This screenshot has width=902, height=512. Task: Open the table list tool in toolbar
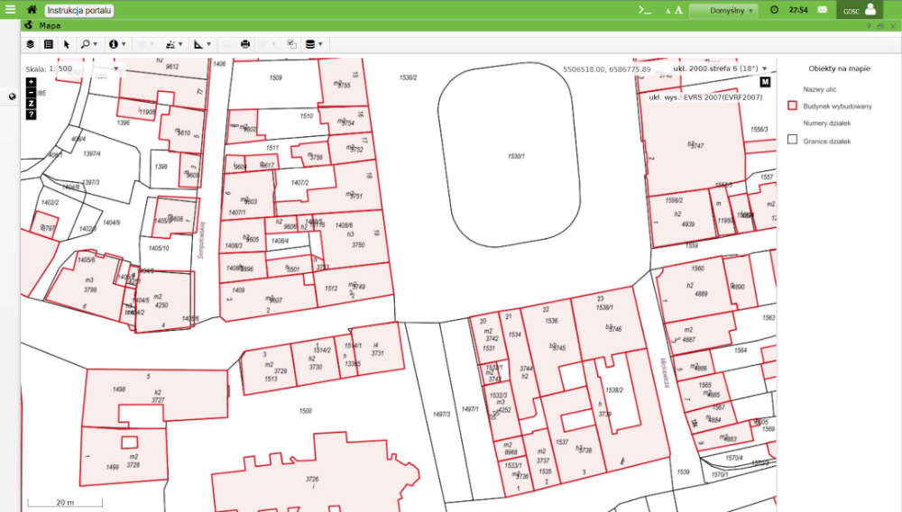tap(49, 43)
